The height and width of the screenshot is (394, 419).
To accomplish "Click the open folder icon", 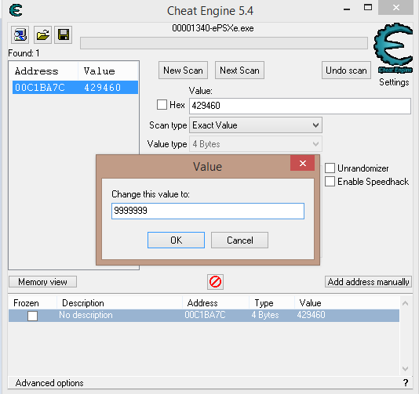I will click(42, 34).
